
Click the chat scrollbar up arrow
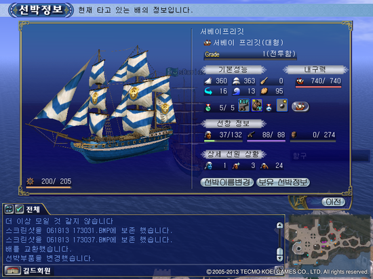pyautogui.click(x=279, y=225)
